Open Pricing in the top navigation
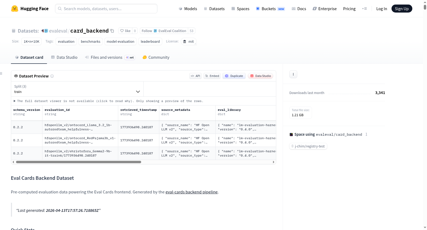Viewport: 427px width, 230px height. pyautogui.click(x=349, y=9)
